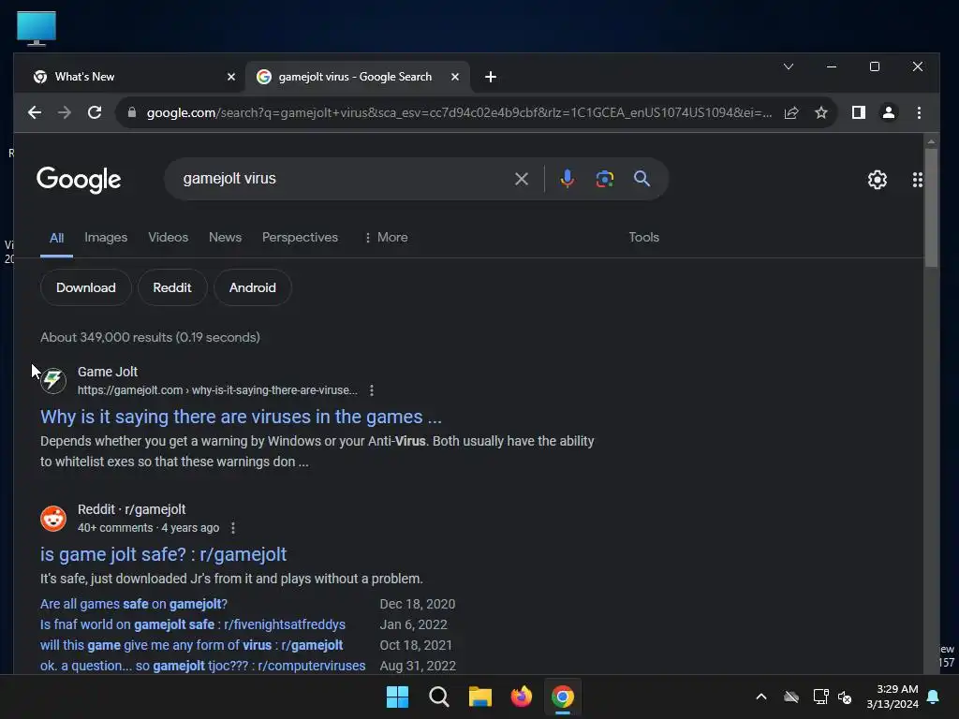The width and height of the screenshot is (959, 719).
Task: Open File Explorer from taskbar
Action: [x=480, y=697]
